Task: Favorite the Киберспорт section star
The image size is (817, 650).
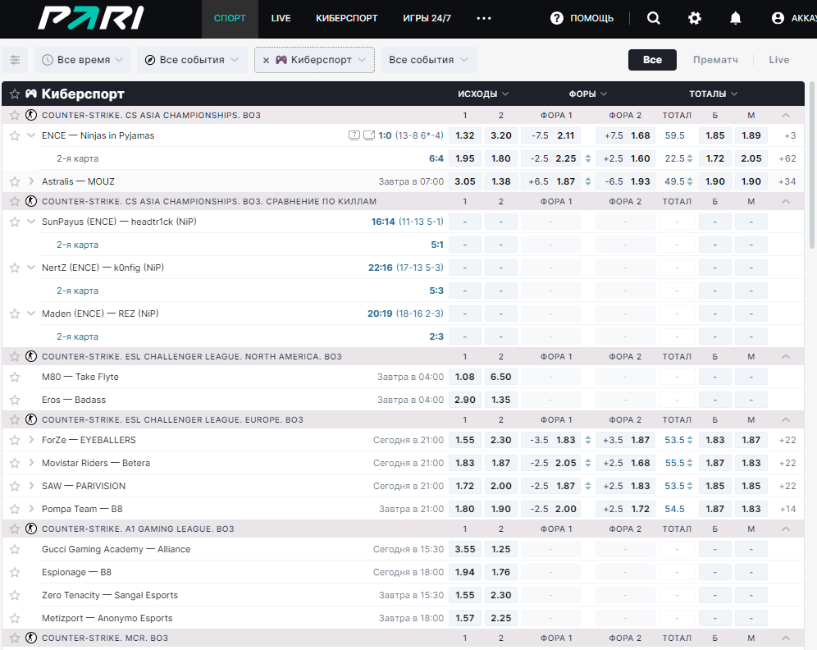Action: coord(15,94)
